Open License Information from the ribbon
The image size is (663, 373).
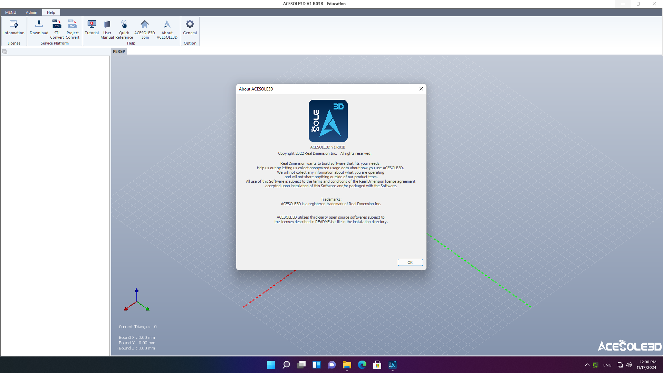14,27
